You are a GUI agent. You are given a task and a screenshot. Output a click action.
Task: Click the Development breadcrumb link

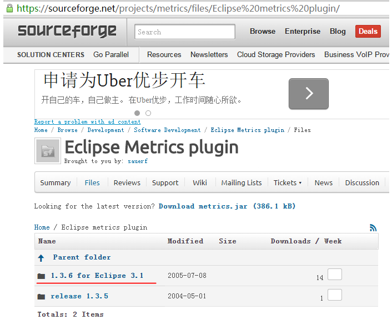coord(105,130)
